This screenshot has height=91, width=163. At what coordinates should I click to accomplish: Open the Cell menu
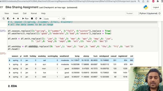[25, 13]
